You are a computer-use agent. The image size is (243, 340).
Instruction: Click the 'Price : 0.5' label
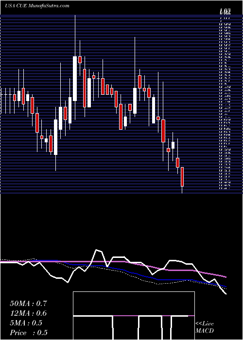(29, 333)
